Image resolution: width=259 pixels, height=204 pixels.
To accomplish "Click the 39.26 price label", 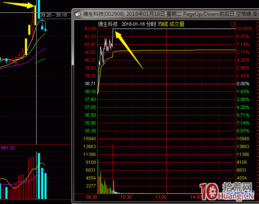I will (x=90, y=76).
